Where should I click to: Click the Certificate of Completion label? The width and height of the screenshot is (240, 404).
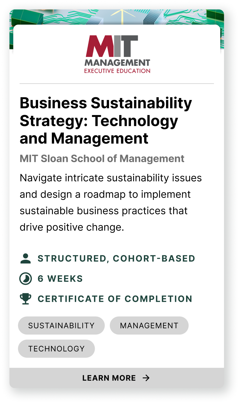115,299
